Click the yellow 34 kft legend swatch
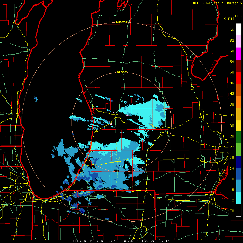This screenshot has width=243, height=243. tap(238, 126)
